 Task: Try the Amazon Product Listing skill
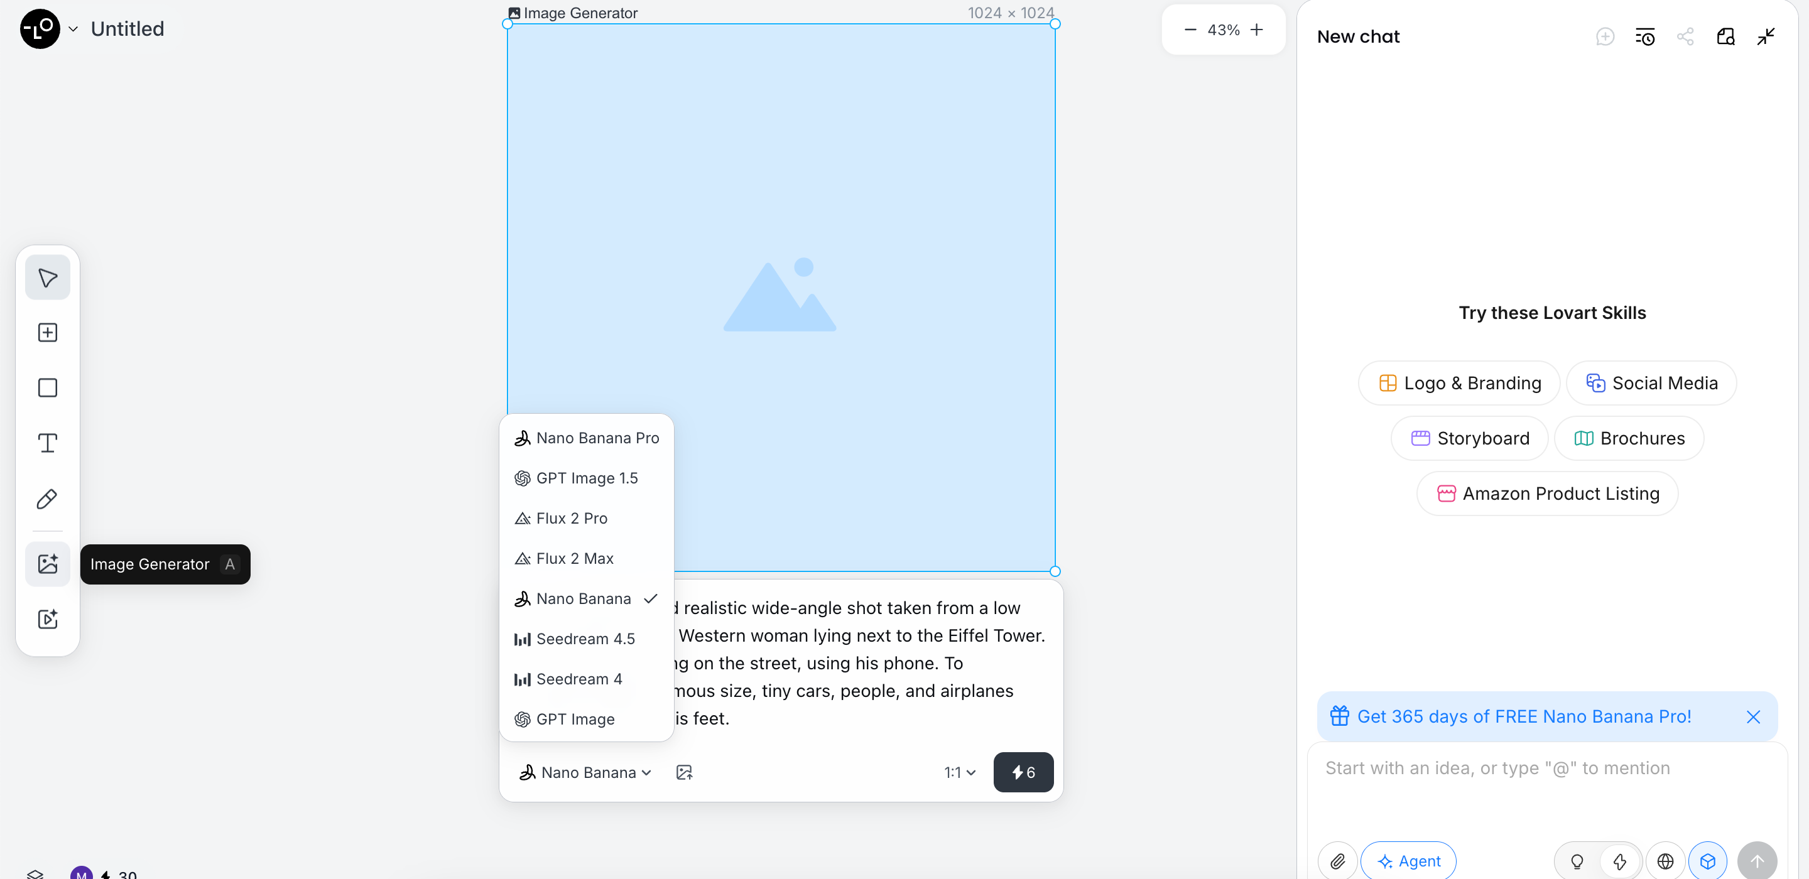(x=1547, y=493)
